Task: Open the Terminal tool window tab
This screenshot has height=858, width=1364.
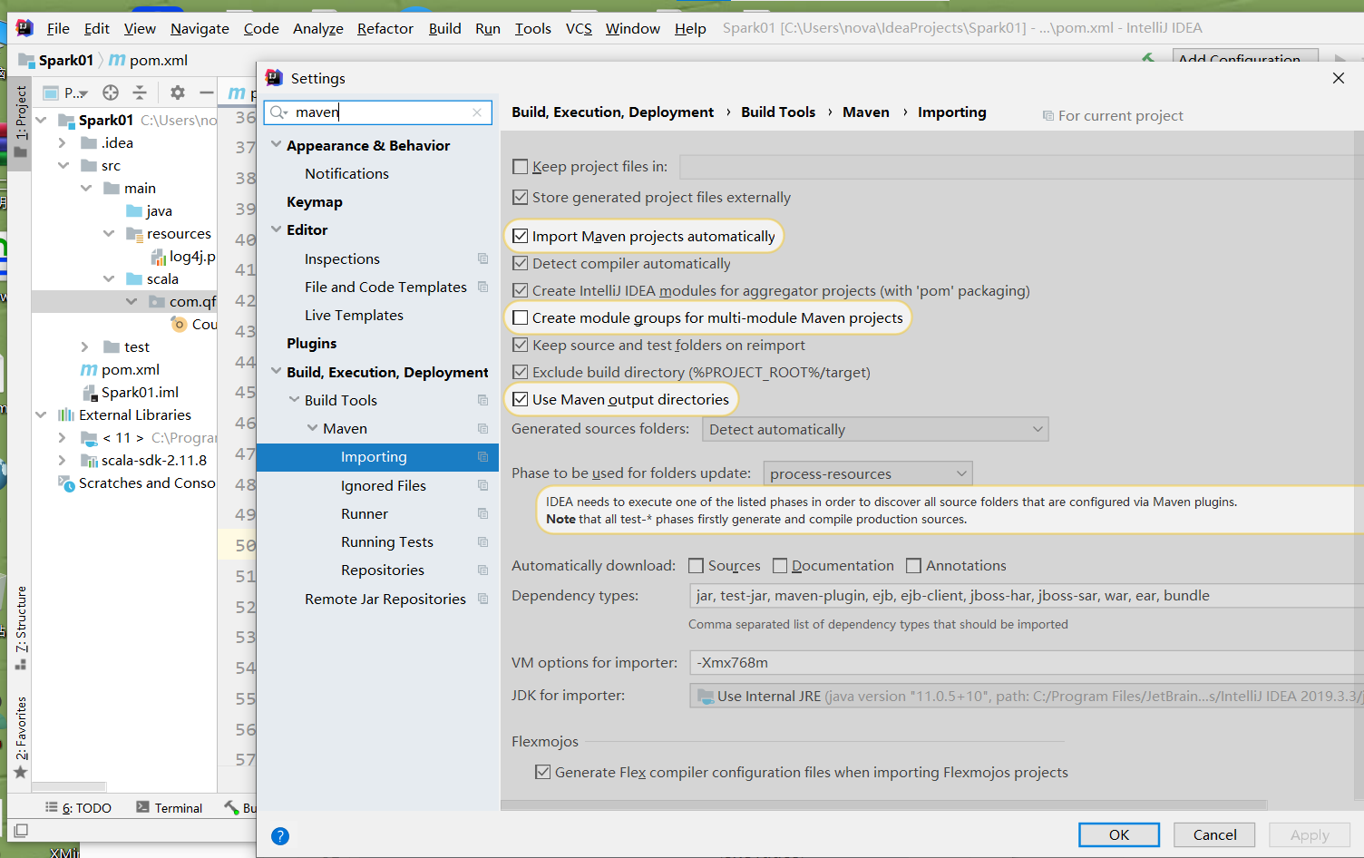Action: [170, 808]
